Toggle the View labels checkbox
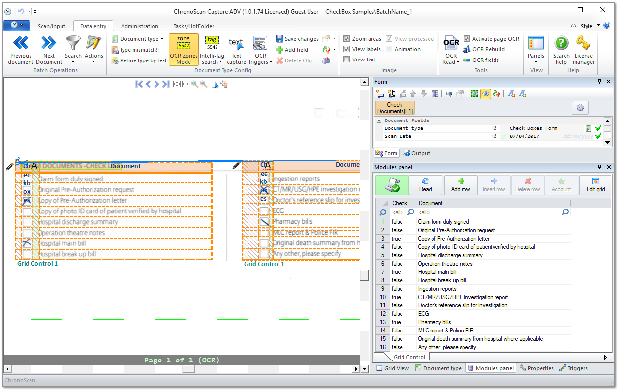 [348, 49]
